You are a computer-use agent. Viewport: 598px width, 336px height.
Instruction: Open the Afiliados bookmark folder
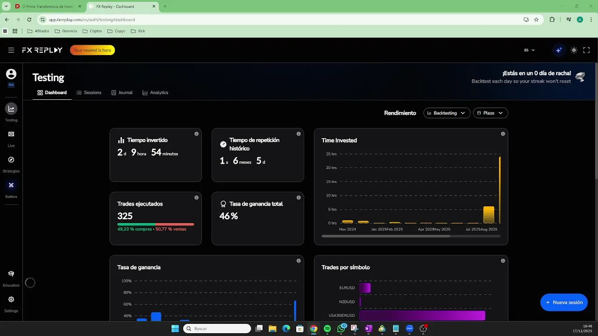(x=38, y=31)
